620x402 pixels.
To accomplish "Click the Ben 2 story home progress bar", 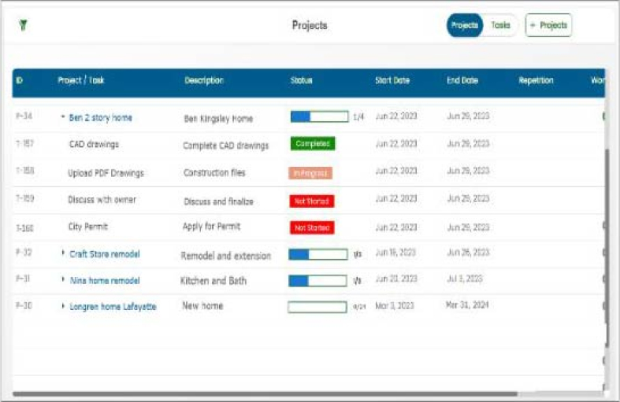I will pos(319,117).
